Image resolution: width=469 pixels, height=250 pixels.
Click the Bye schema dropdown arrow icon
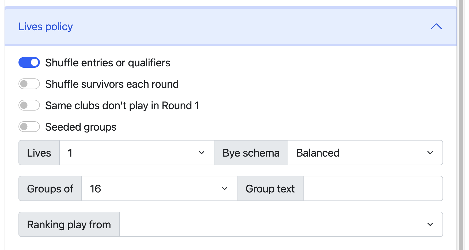coord(430,153)
